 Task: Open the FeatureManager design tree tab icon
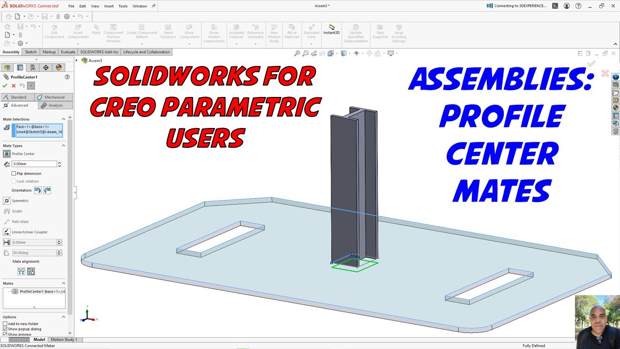(x=7, y=67)
